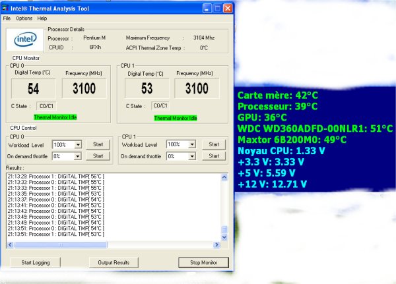This screenshot has height=284, width=396.
Task: Close the Thermal Analysis Tool window
Action: coord(228,9)
